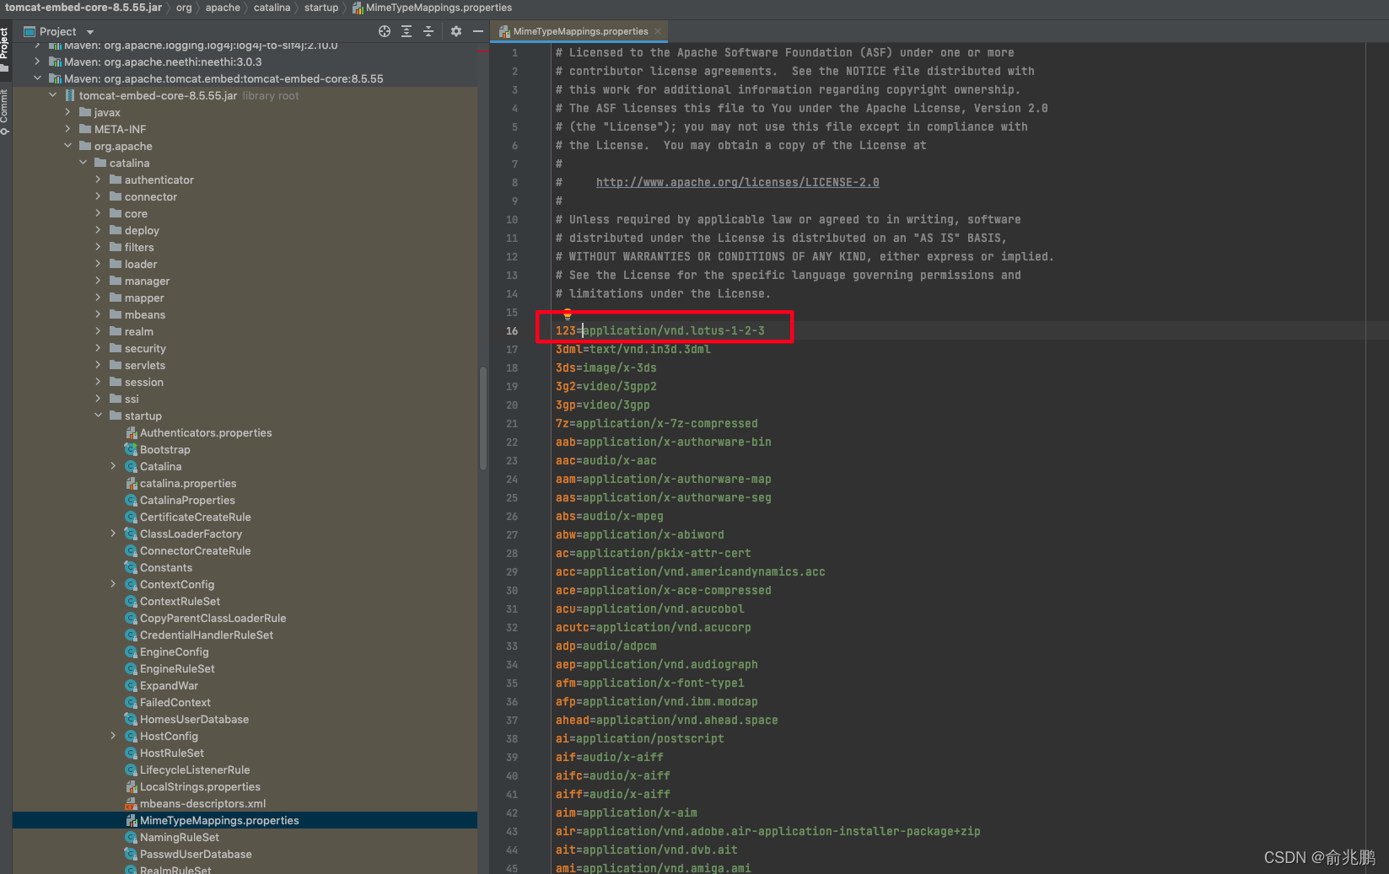This screenshot has width=1389, height=874.
Task: Select ConnectorCreateRule class
Action: tap(195, 550)
